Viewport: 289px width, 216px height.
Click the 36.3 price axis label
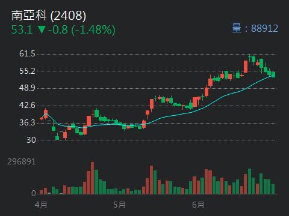click(27, 122)
